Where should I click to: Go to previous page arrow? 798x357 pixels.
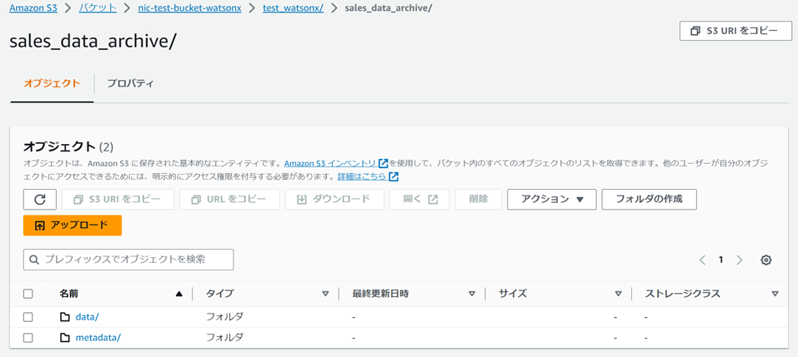702,260
